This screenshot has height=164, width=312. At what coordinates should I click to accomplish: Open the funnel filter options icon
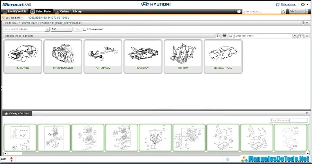[301, 36]
